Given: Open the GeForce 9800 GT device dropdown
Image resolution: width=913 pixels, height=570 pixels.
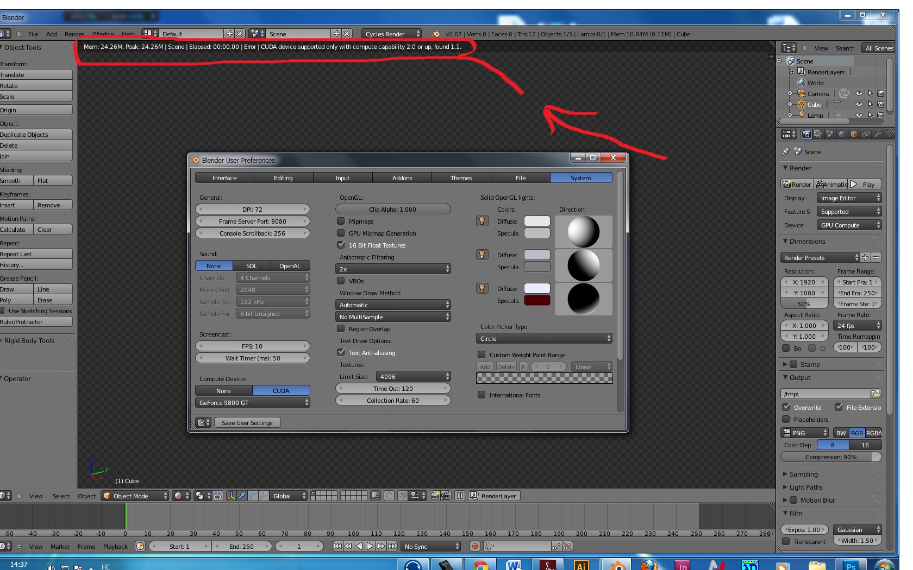Looking at the screenshot, I should tap(253, 402).
